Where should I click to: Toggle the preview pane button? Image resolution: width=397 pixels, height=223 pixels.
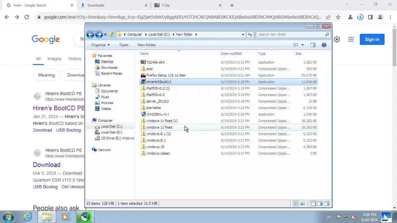[313, 45]
